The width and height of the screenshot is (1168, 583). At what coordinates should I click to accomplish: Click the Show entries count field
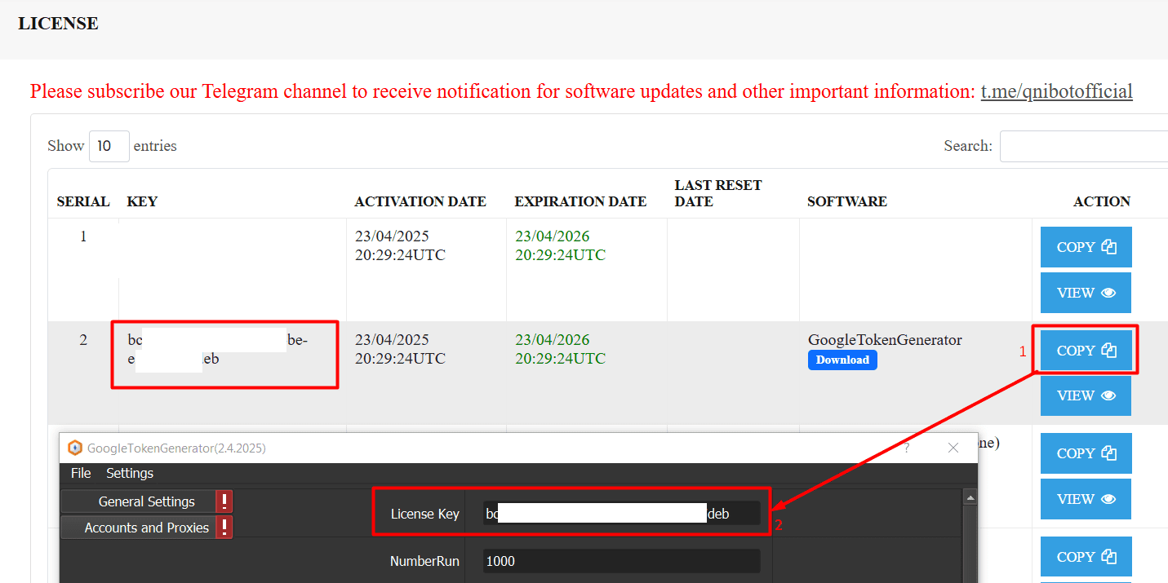[x=109, y=146]
